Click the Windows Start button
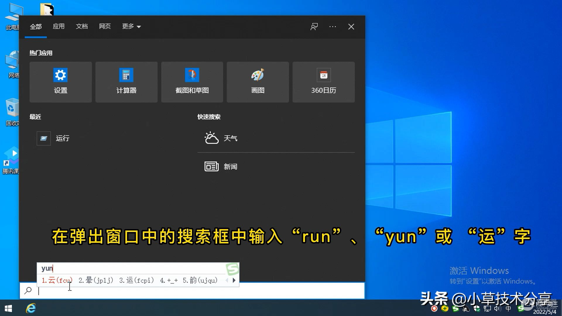The image size is (562, 316). point(8,308)
